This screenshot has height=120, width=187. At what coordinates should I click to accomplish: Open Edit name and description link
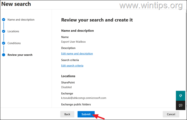pos(77,54)
